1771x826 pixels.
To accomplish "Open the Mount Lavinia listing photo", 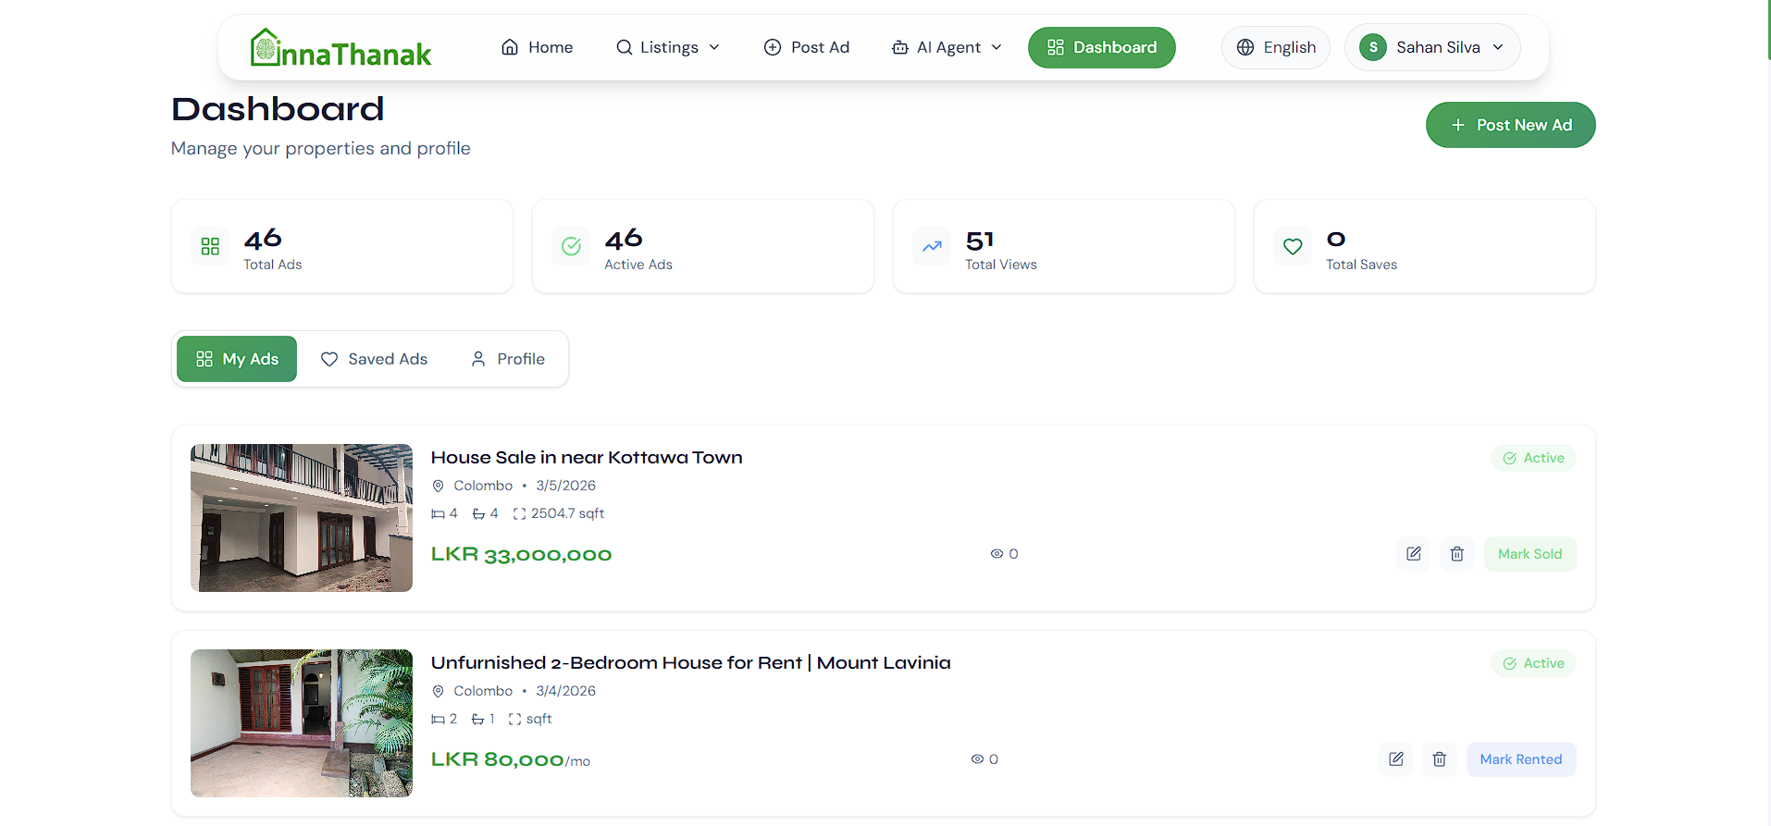I will (x=301, y=722).
